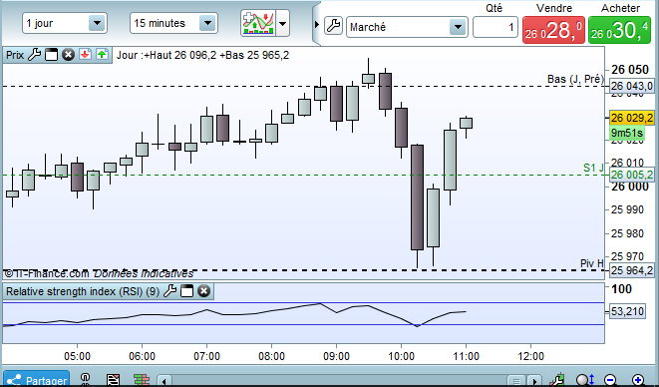Click vertical zoom magnifier with blue arrows

point(585,380)
